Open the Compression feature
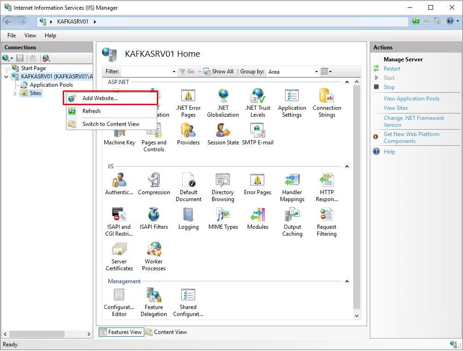Screen dimensions: 463x351 [x=154, y=184]
